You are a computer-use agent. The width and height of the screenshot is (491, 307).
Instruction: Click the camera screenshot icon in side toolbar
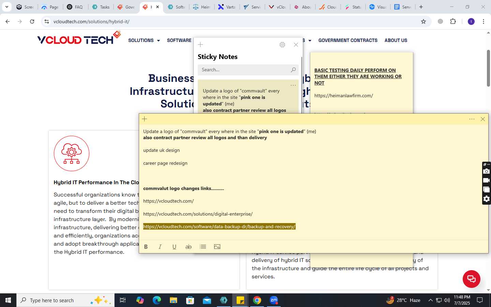tap(487, 171)
